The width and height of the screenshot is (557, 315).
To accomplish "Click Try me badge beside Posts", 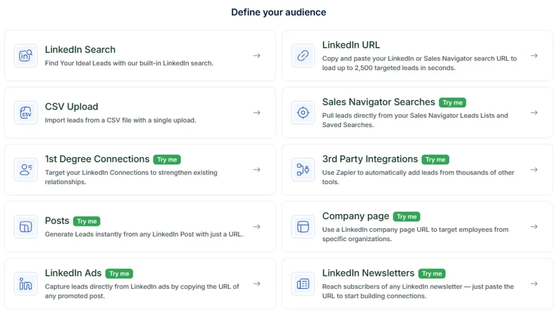I will point(86,222).
